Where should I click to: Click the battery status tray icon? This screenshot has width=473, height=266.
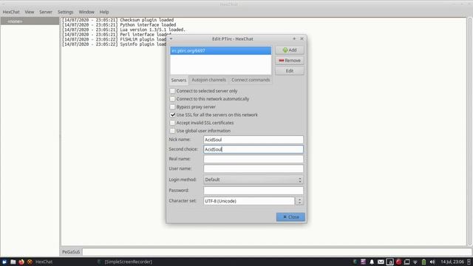point(423,262)
